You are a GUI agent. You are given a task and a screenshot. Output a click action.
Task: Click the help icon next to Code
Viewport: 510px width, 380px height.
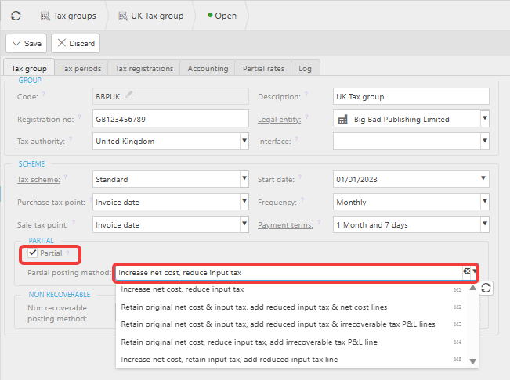43,94
